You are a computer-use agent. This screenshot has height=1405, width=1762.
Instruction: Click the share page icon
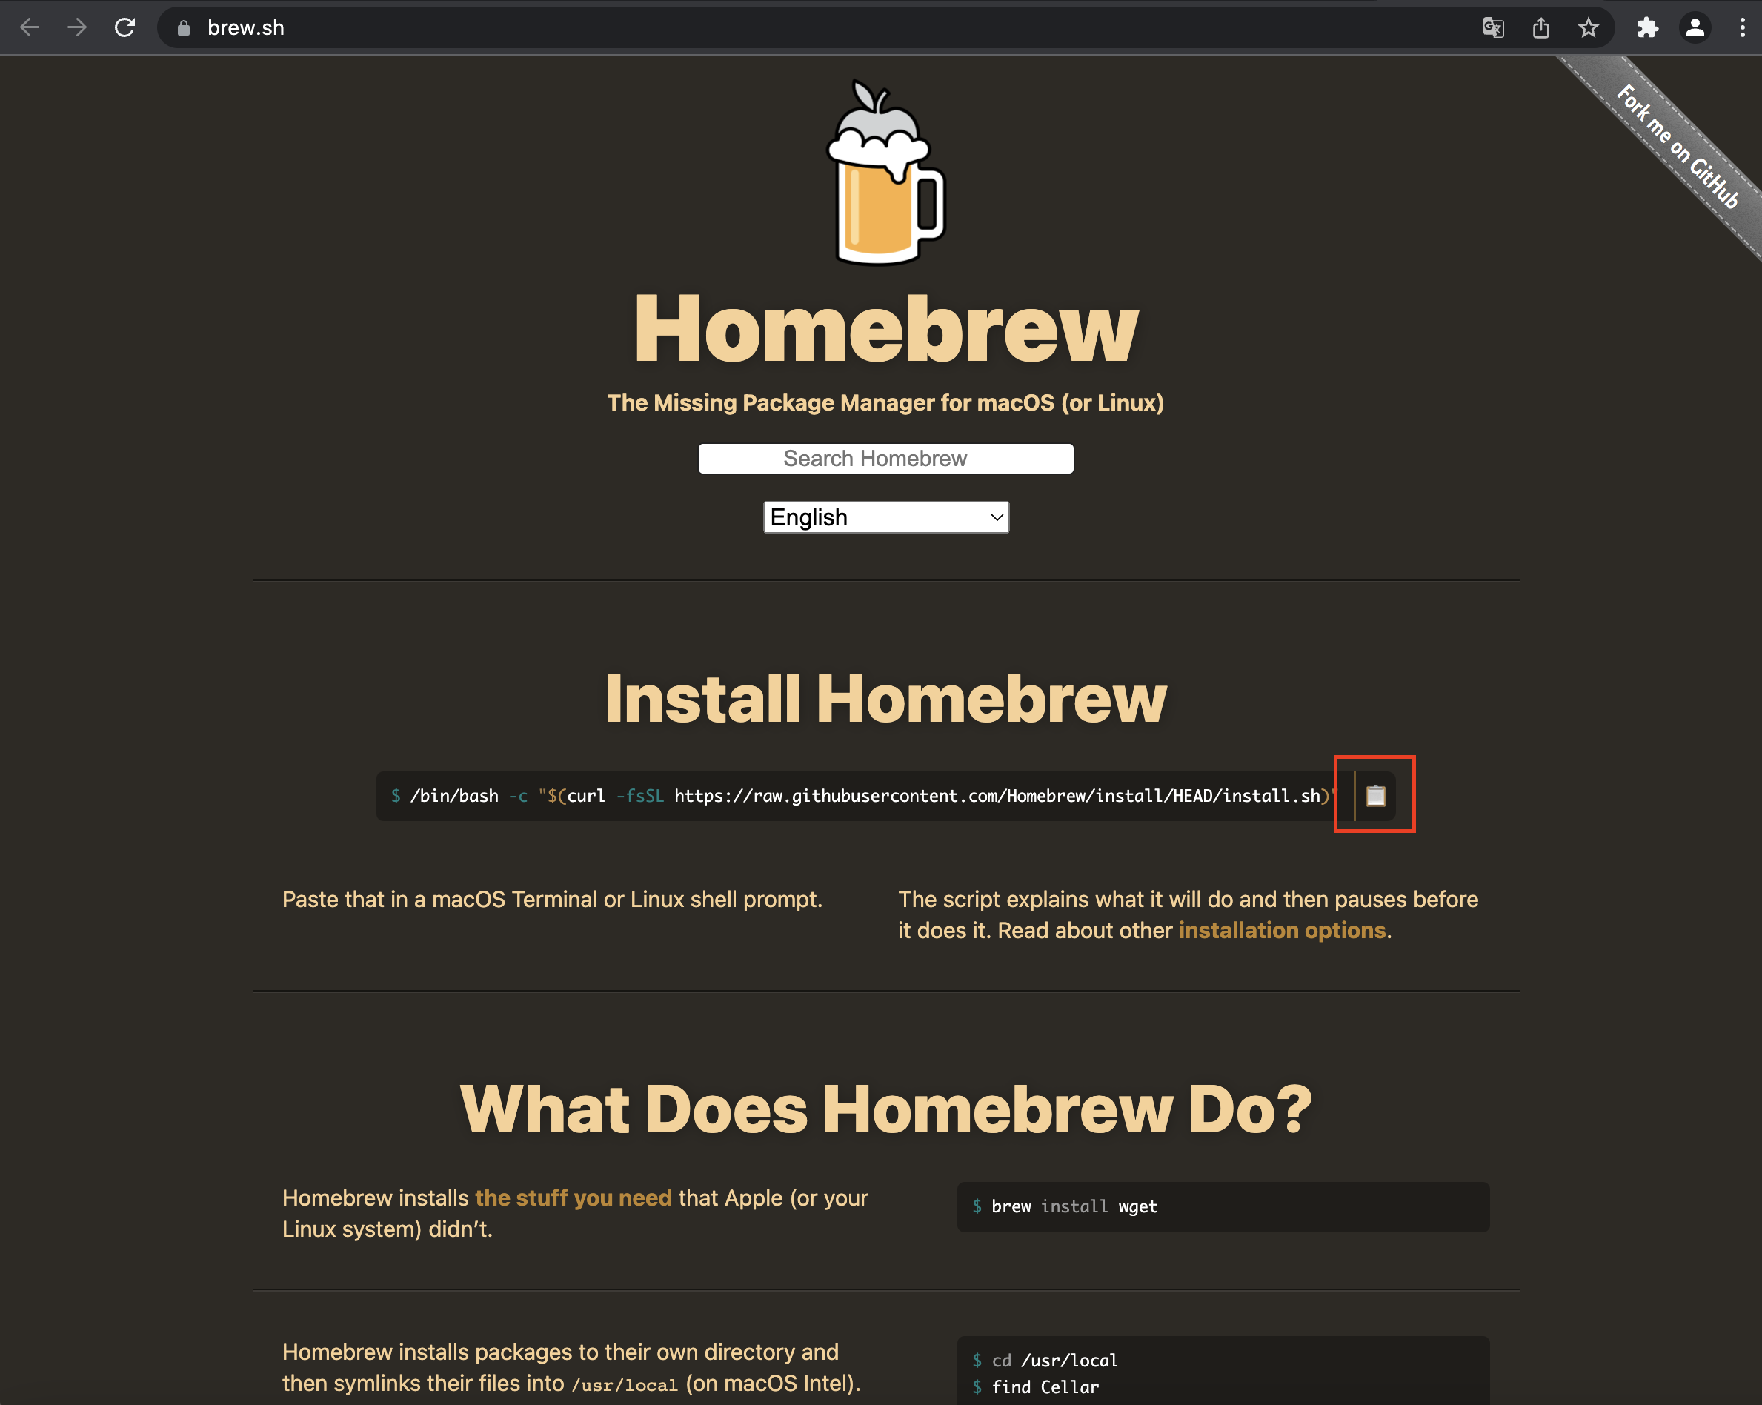point(1540,28)
